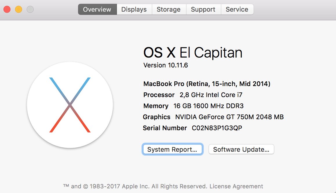The height and width of the screenshot is (193, 336).
Task: Go to the Support tab
Action: click(x=203, y=9)
